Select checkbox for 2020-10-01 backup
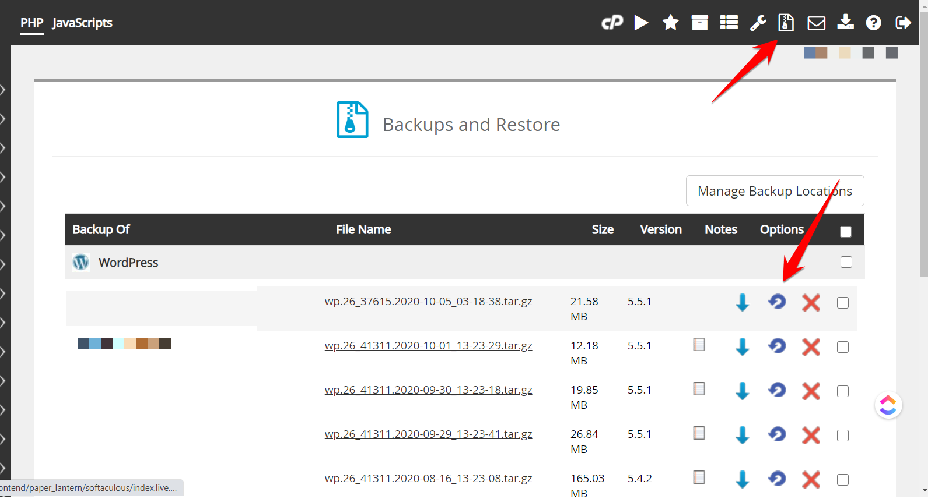The image size is (928, 499). [x=842, y=347]
